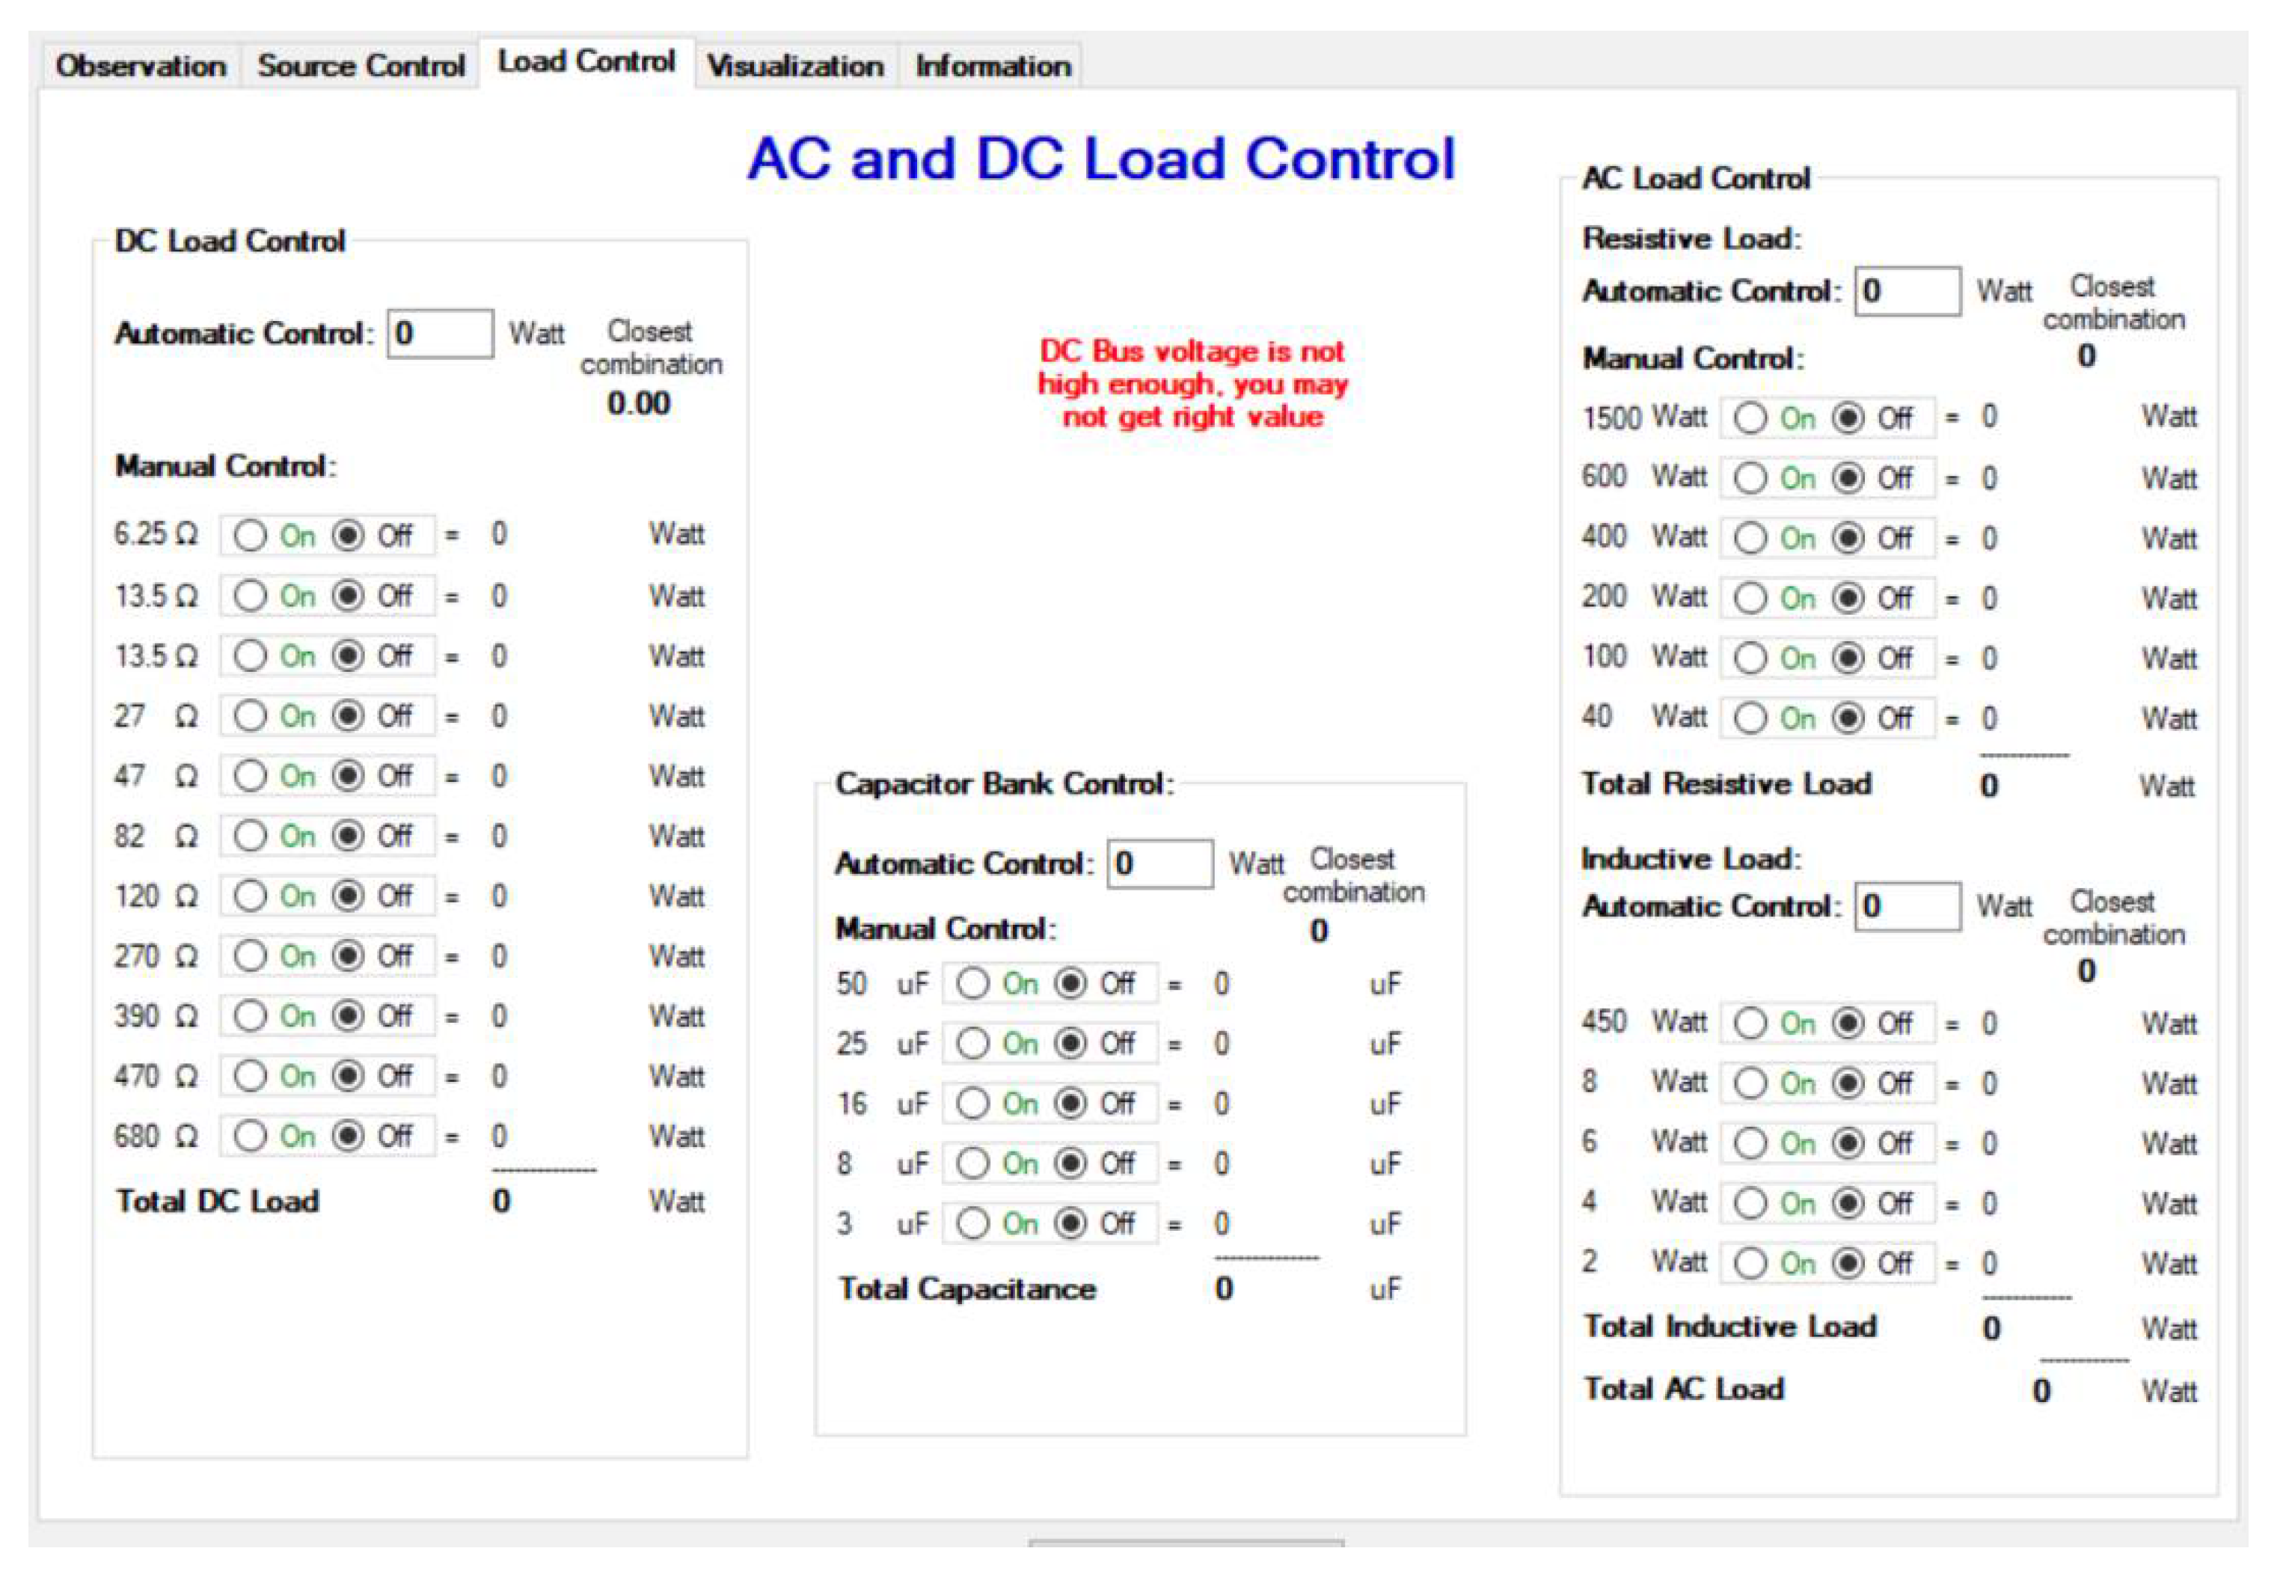
Task: Turn On the 450 Watt inductive load
Action: (1750, 1024)
